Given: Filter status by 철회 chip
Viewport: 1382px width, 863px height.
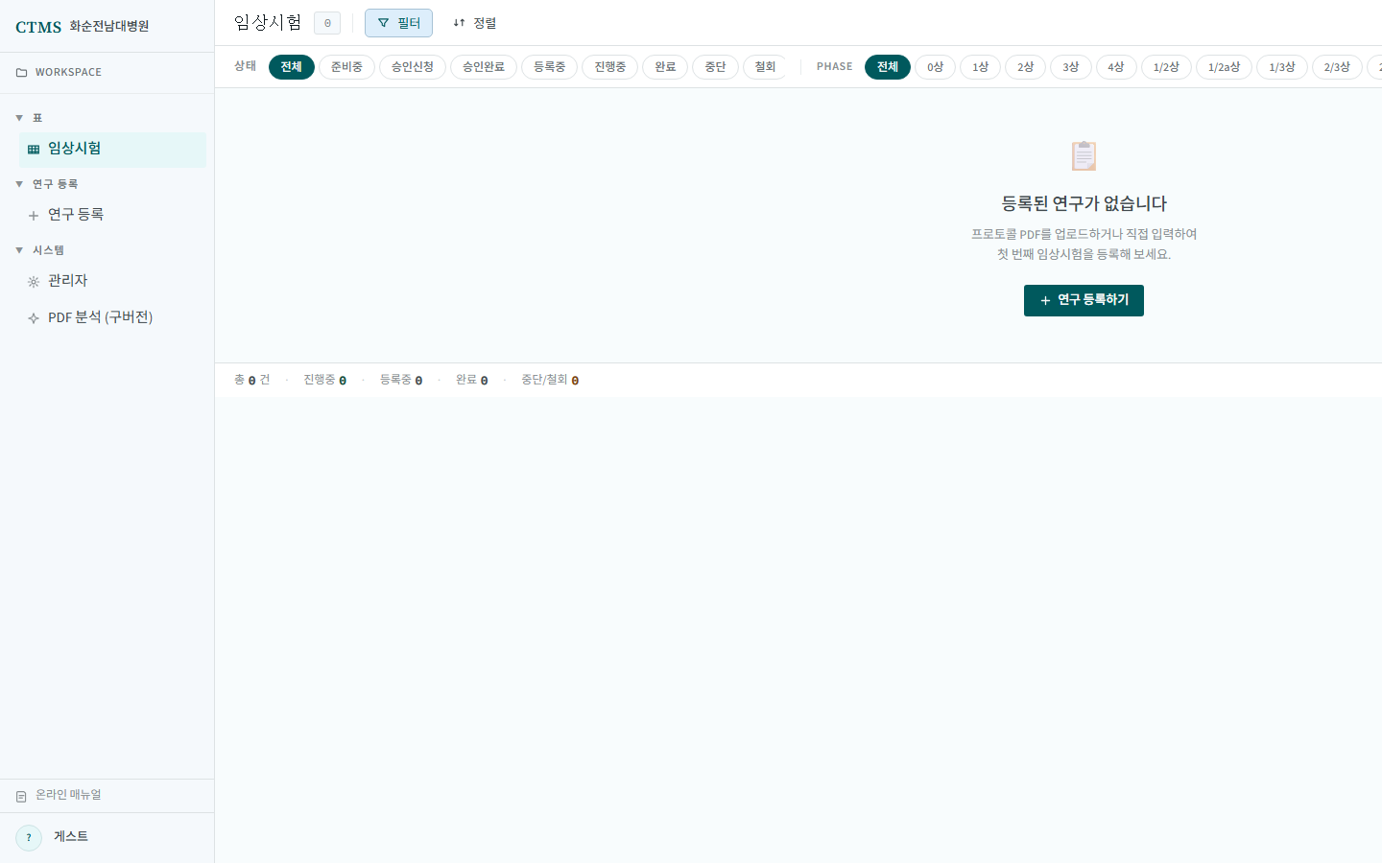Looking at the screenshot, I should pyautogui.click(x=765, y=67).
